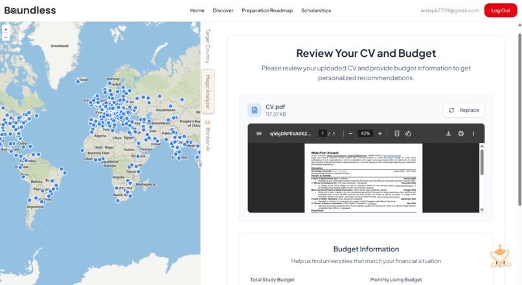522x285 pixels.
Task: Switch to the Magic Analyzer tab
Action: tap(208, 91)
